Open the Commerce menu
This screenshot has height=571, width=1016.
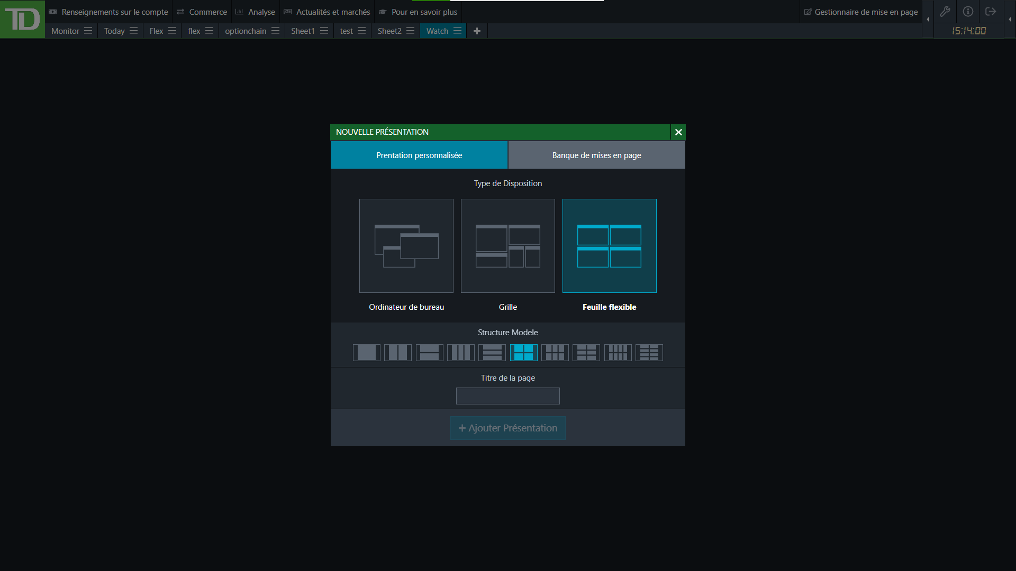coord(202,12)
